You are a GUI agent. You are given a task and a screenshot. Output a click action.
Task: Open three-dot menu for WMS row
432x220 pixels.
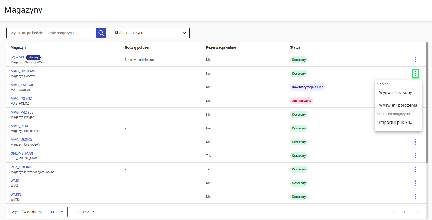click(415, 183)
